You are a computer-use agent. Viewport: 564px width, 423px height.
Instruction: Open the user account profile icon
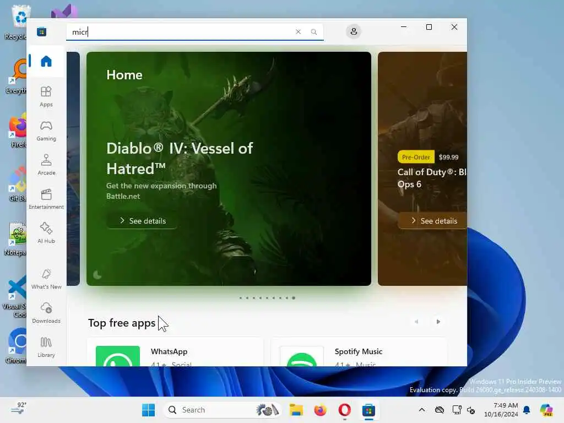coord(354,31)
